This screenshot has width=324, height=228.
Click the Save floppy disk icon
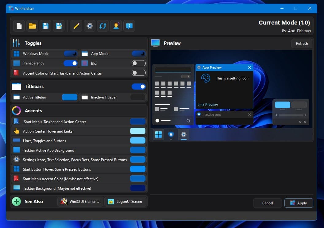click(x=45, y=26)
